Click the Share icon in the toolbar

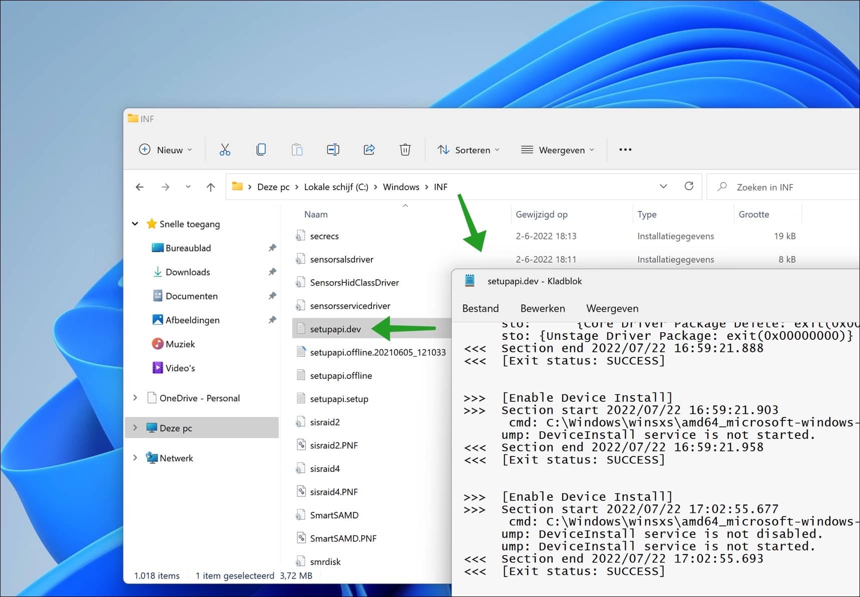[x=369, y=149]
